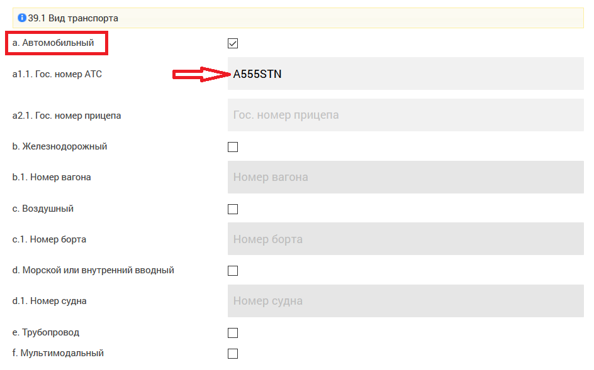Click the a. Автомобильный label
594x370 pixels.
pyautogui.click(x=53, y=43)
